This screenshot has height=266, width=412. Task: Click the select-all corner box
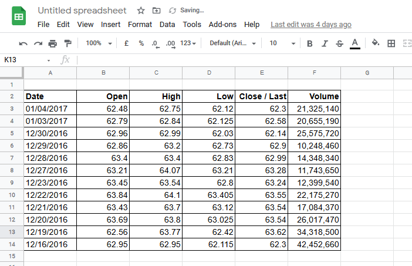[x=12, y=73]
